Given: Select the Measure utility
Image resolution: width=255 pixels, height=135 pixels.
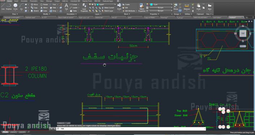Looking at the screenshot, I should 187,7.
